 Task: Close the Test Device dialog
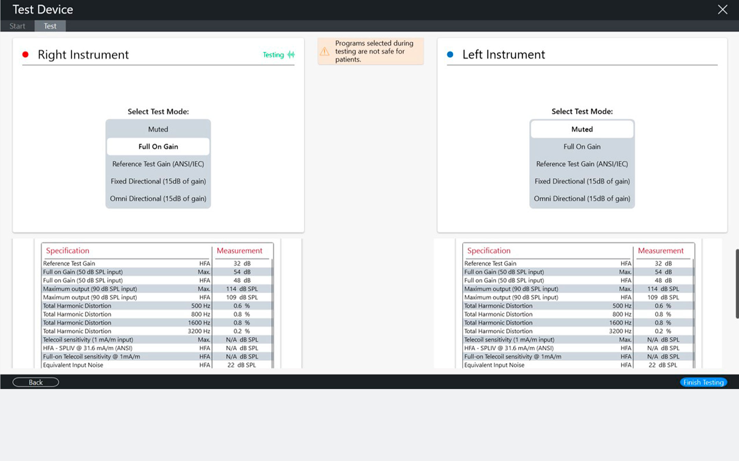(x=722, y=10)
